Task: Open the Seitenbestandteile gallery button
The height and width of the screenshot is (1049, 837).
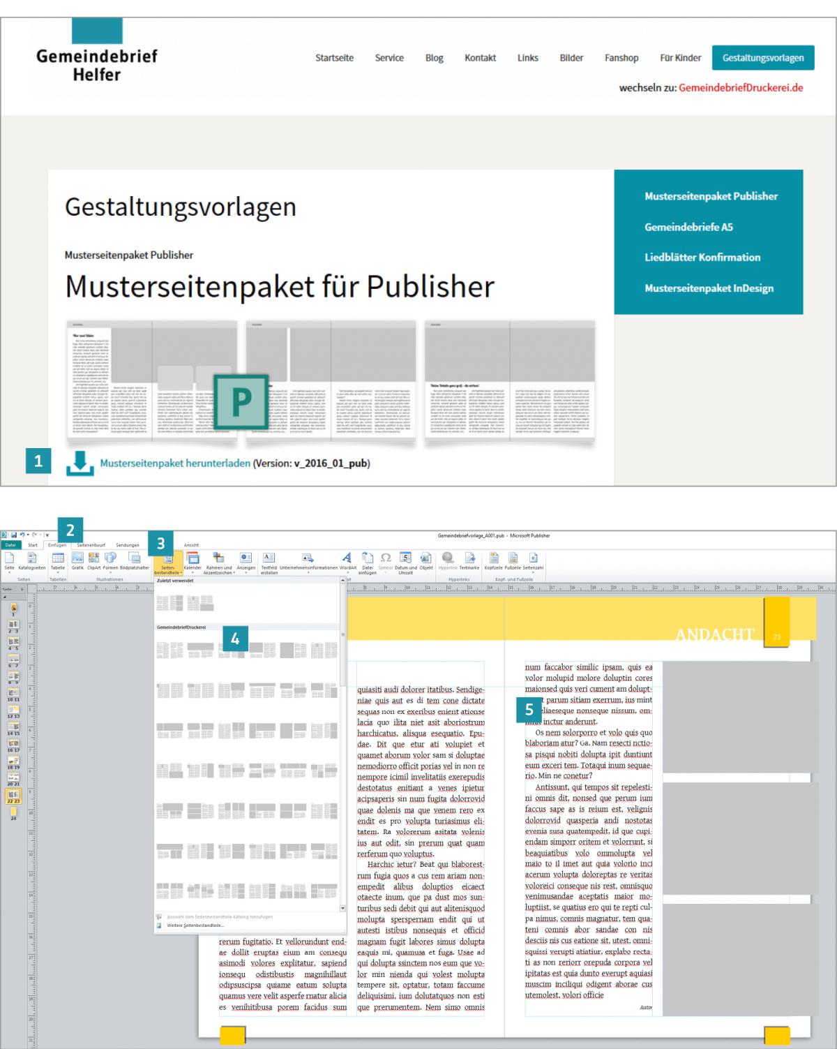Action: (168, 563)
